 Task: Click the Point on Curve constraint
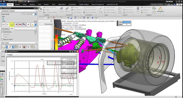point(89,7)
